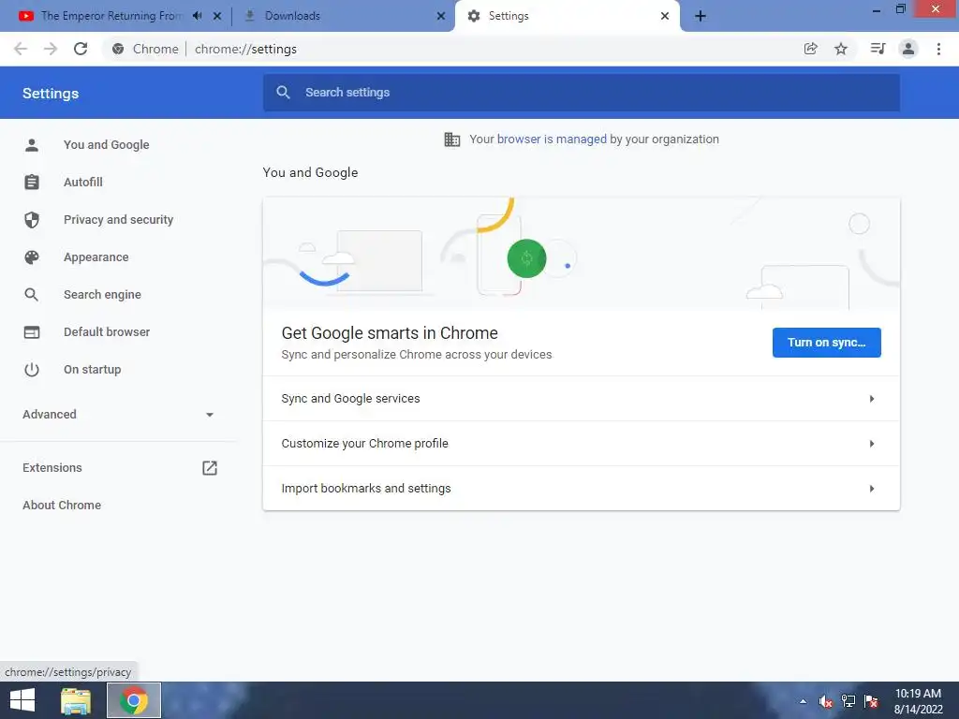The image size is (959, 719).
Task: Click the managed organization building icon
Action: coord(452,139)
